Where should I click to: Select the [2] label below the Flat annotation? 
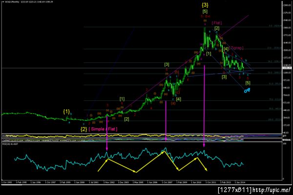coord(217,28)
